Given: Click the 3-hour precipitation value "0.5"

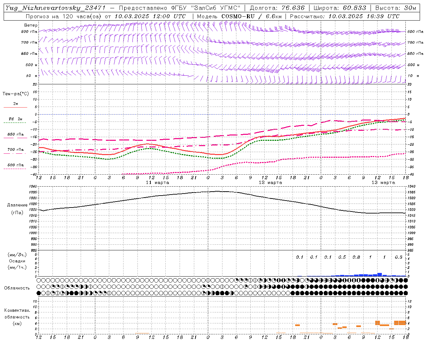Looking at the screenshot, I should coord(342,257).
